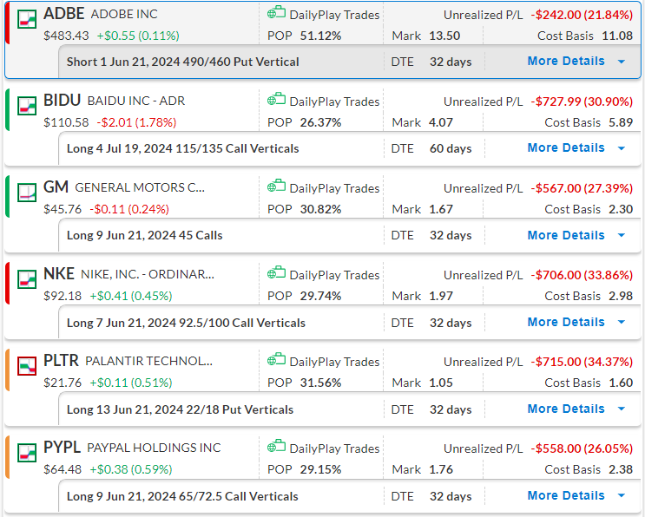
Task: Click the PYPL change +$0.38 (0.59%)
Action: click(131, 469)
